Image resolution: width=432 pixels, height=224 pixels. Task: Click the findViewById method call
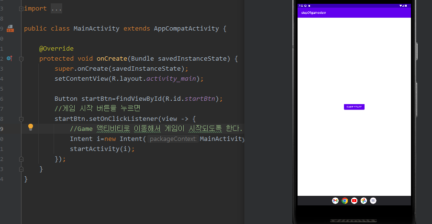(139, 99)
